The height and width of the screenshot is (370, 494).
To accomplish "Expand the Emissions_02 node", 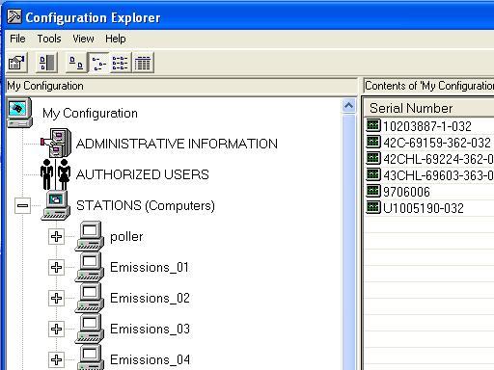I will pyautogui.click(x=56, y=298).
